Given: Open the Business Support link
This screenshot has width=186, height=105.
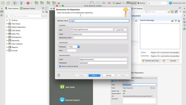Looking at the screenshot, I should pyautogui.click(x=72, y=100).
